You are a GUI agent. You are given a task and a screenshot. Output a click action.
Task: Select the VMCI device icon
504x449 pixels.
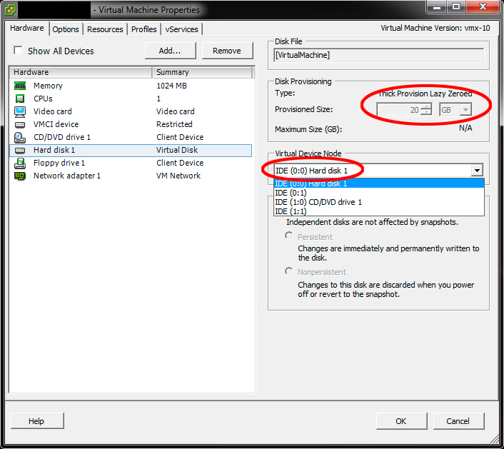pos(20,124)
